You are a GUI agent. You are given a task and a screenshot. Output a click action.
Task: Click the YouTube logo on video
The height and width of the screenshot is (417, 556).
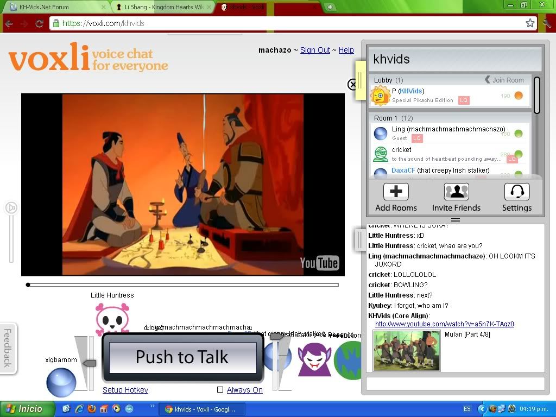319,263
